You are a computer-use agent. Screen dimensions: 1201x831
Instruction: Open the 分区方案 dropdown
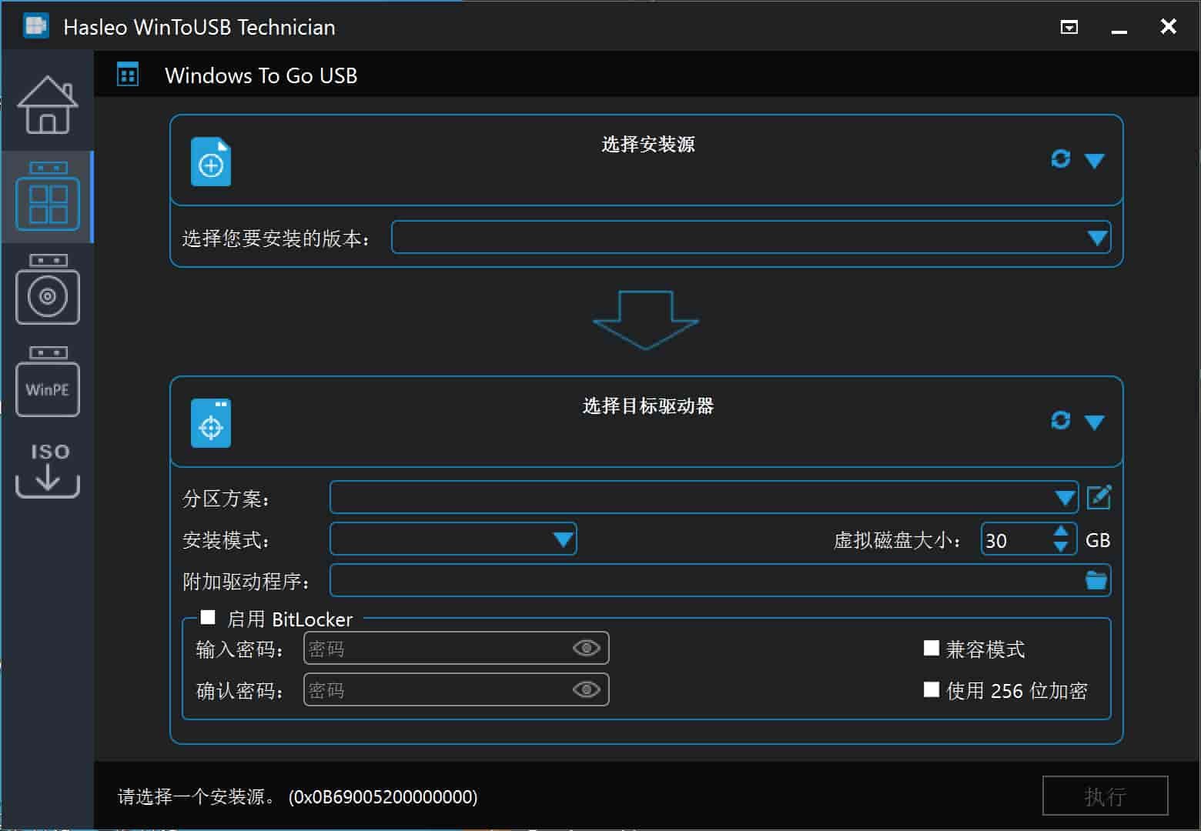click(704, 497)
